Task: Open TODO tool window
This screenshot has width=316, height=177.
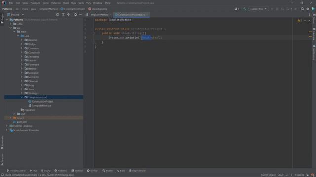Action: pos(46,171)
